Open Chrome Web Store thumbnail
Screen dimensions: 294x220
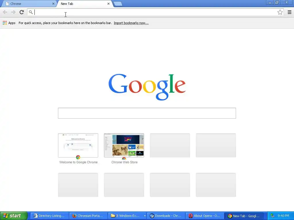(124, 145)
